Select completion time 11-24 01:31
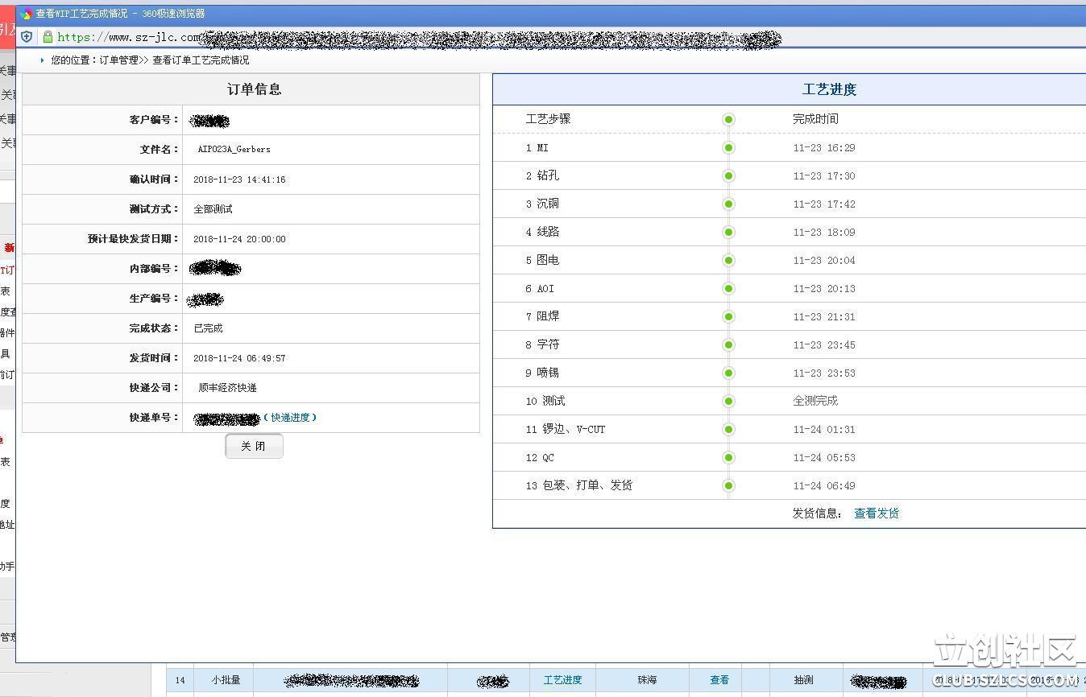This screenshot has height=697, width=1086. click(824, 430)
